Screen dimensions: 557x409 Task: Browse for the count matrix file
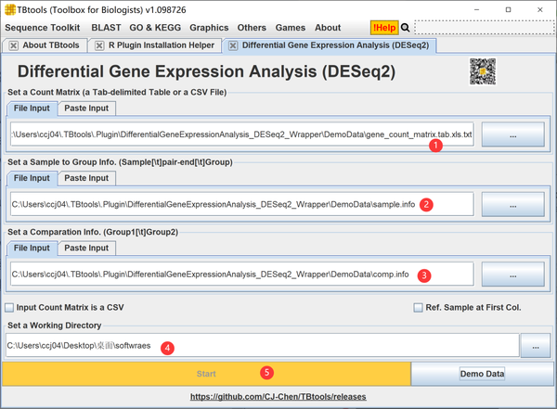click(513, 134)
